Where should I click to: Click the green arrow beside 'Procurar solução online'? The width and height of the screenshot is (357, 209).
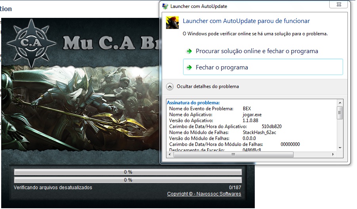[189, 52]
